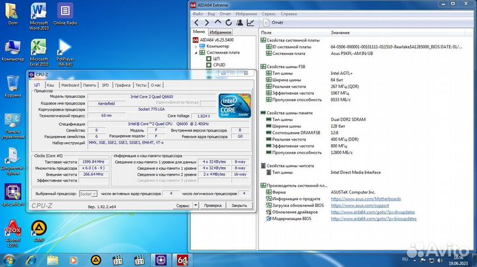Click the Отчёт report toolbar button
The image size is (477, 267).
pos(273,22)
